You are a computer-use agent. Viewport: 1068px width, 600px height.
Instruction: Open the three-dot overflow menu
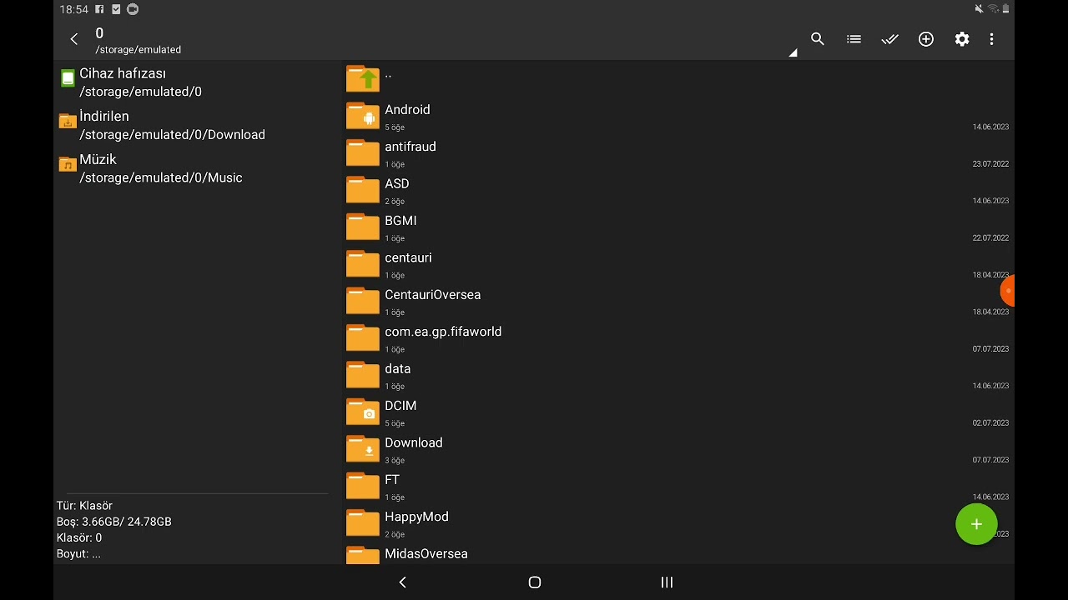(x=991, y=39)
